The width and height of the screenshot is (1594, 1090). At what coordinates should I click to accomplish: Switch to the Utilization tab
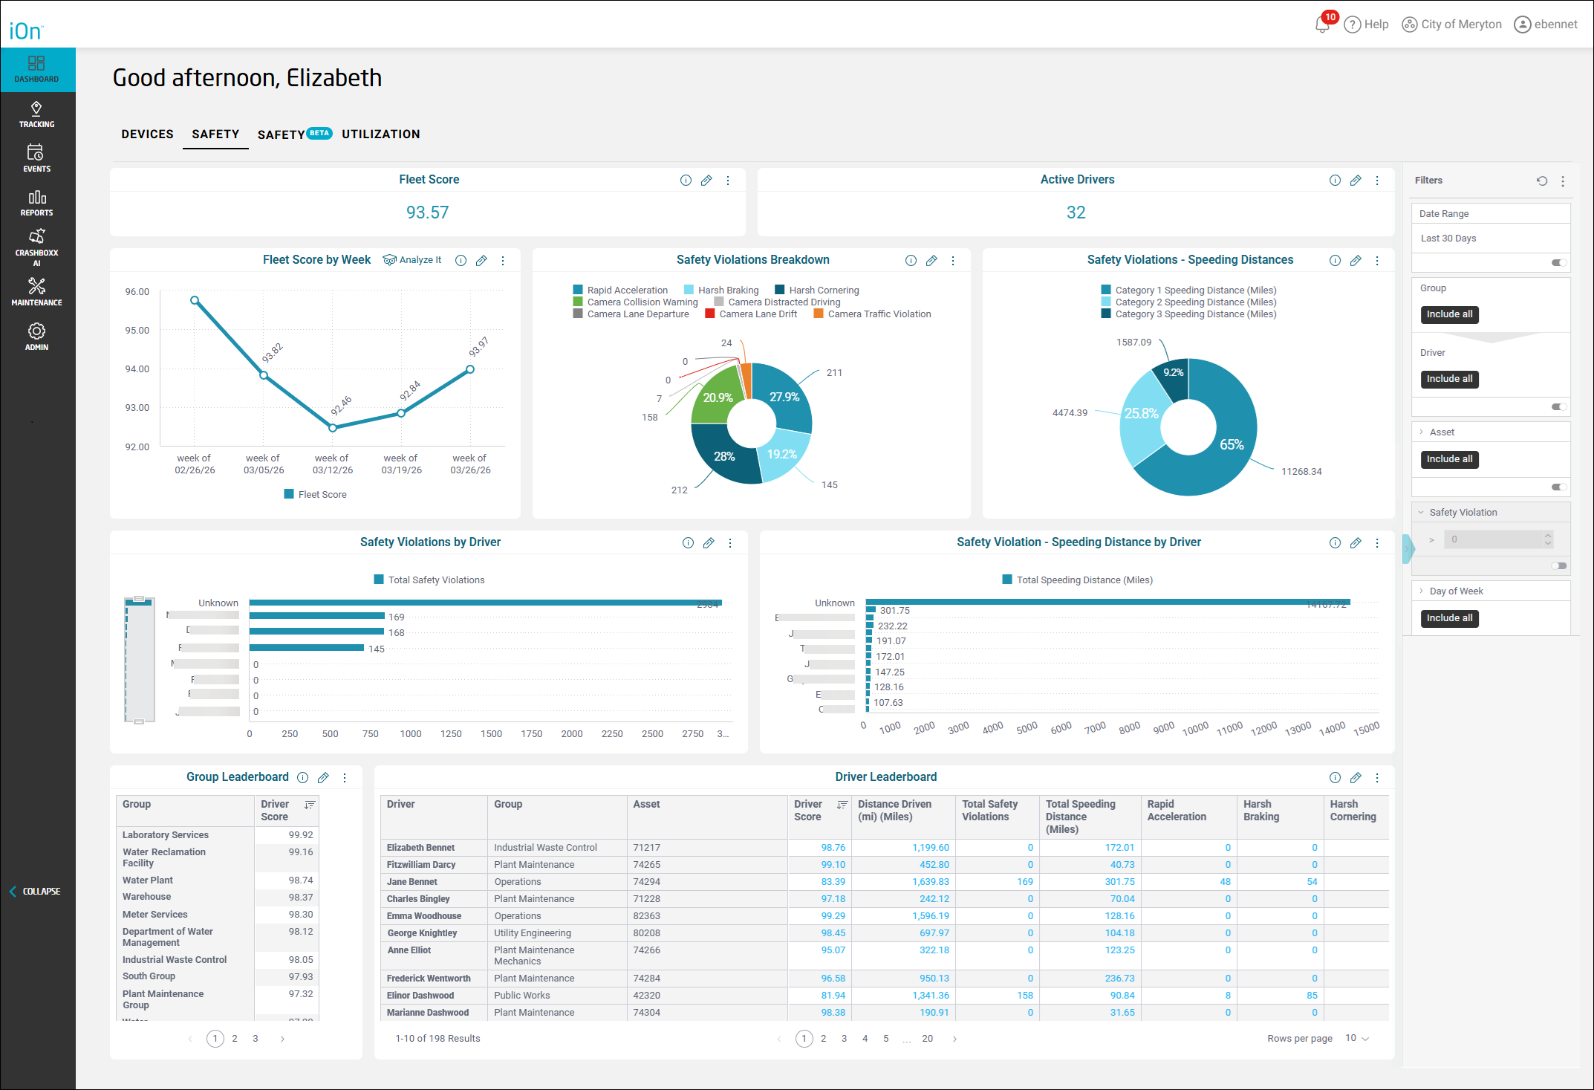tap(380, 134)
